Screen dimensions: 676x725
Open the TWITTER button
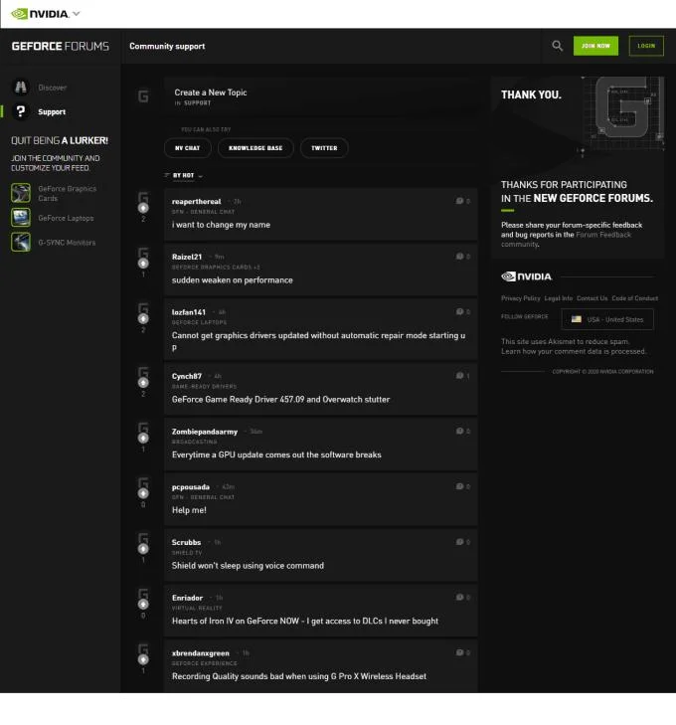(x=324, y=148)
